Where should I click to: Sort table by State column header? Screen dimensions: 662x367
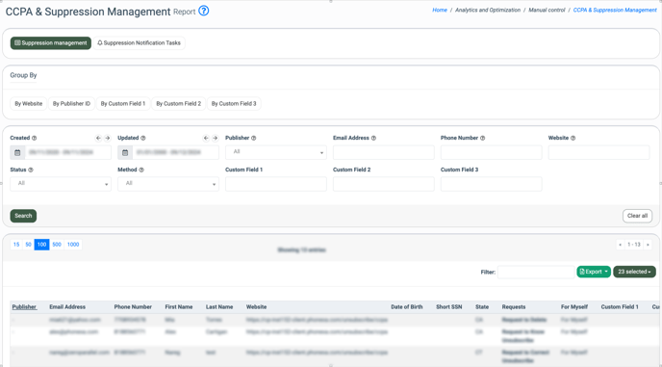(482, 307)
